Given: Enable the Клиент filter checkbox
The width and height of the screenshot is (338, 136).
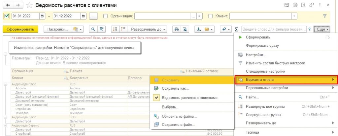Looking at the screenshot, I should 210,16.
